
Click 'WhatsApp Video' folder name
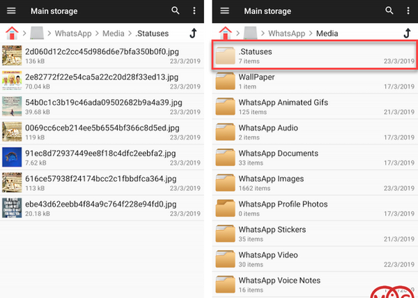click(x=268, y=255)
